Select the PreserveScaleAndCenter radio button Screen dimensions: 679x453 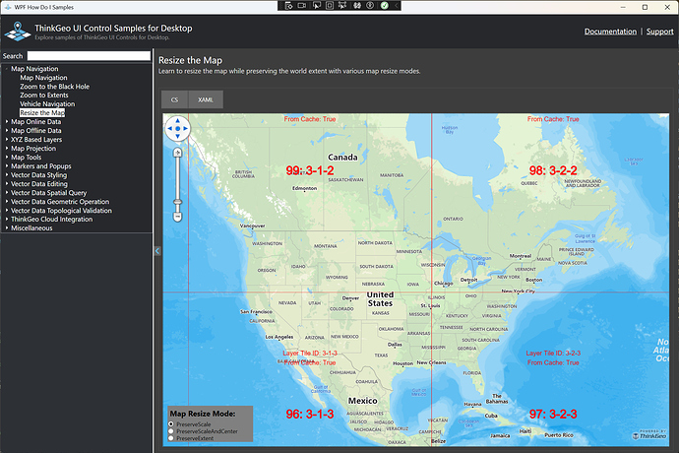(x=171, y=431)
